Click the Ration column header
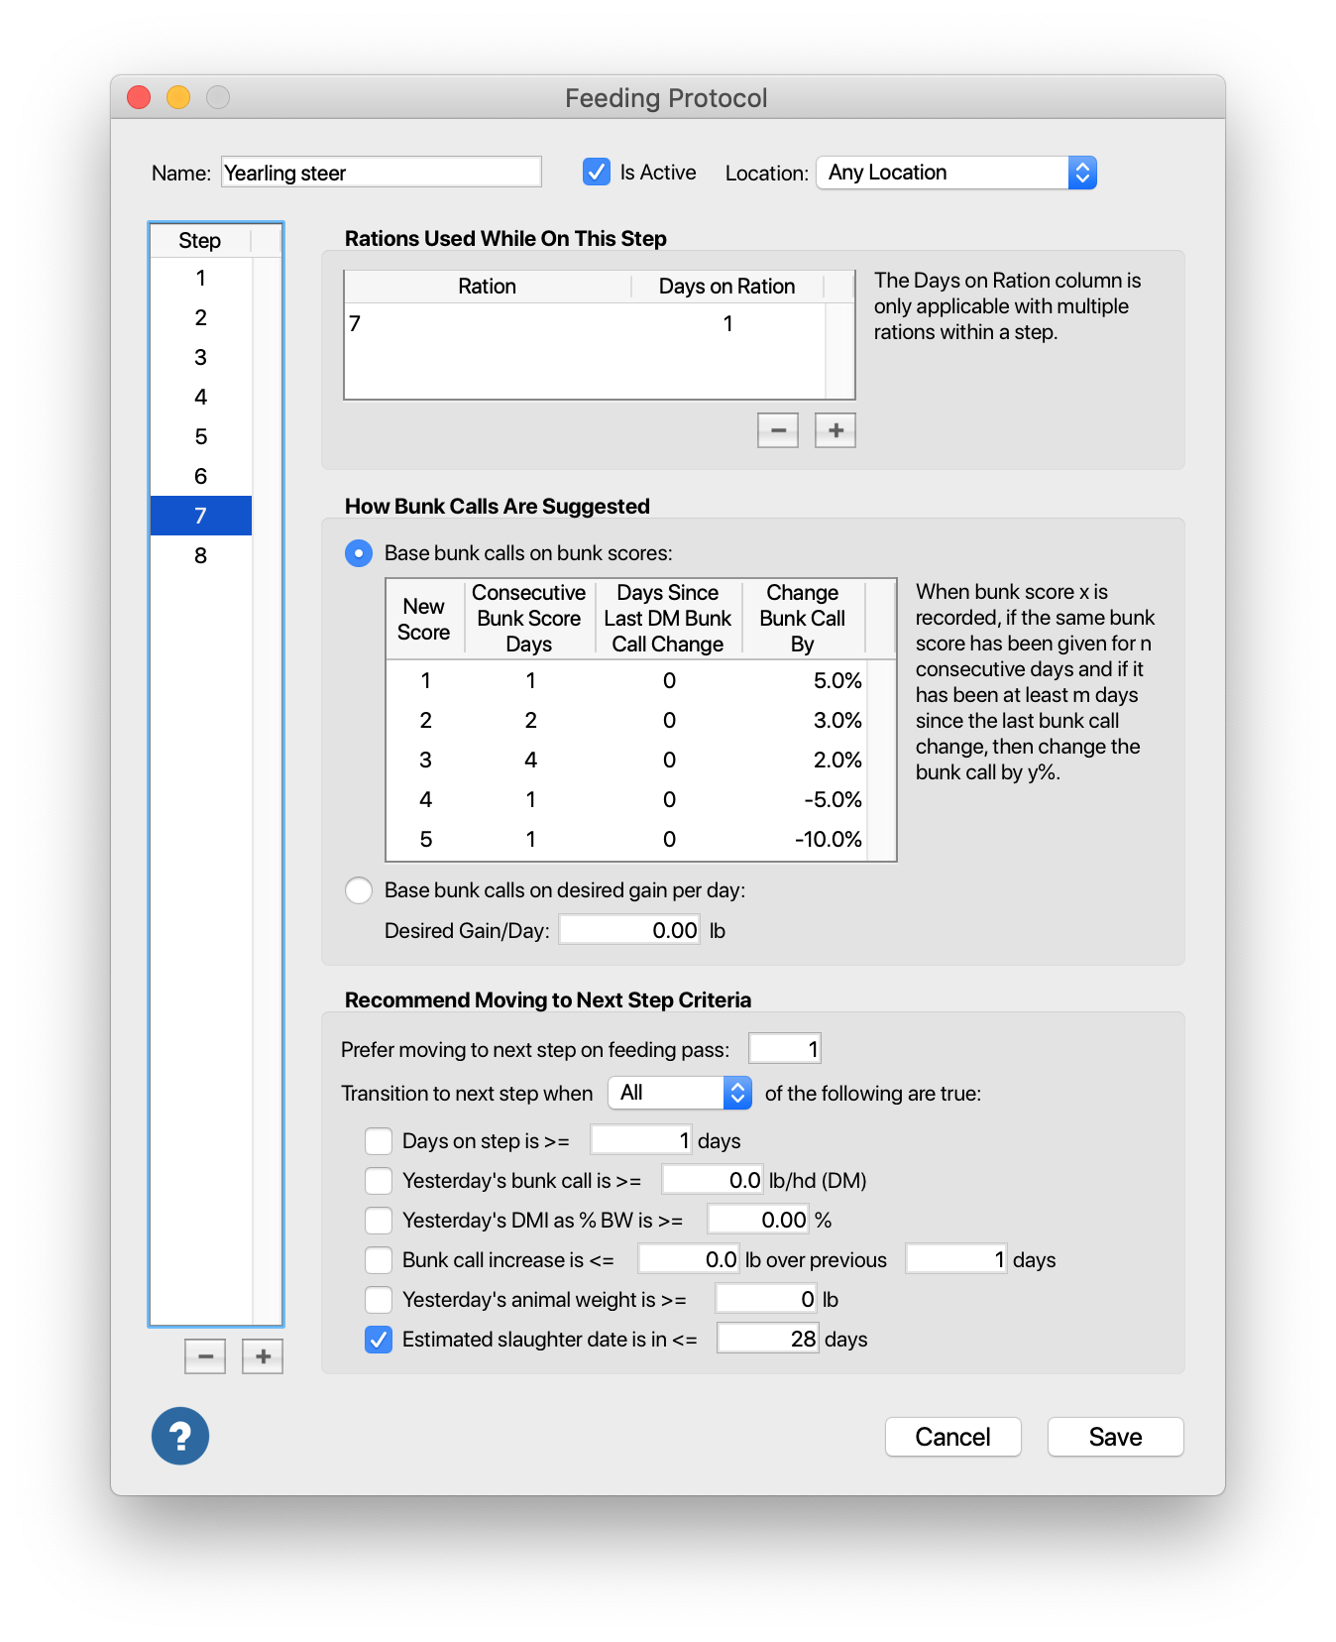This screenshot has height=1642, width=1336. 488,287
